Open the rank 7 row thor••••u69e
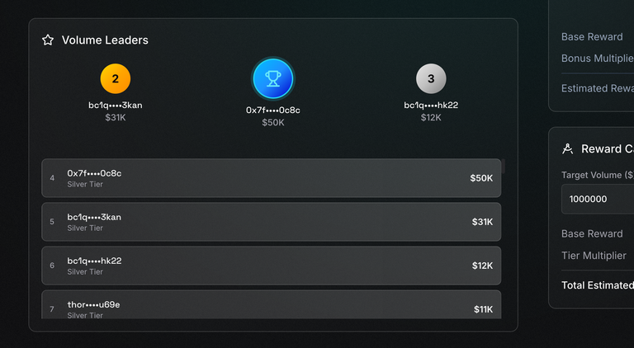Screen dimensions: 634x348 pyautogui.click(x=272, y=305)
